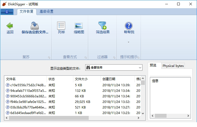Switch to the Physical bytes tab

pyautogui.click(x=173, y=66)
